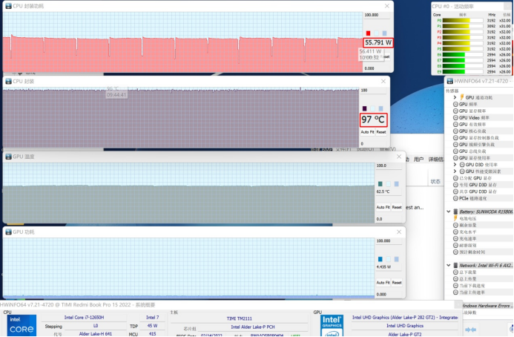Click Reset in the CPU 封装 graph
This screenshot has height=337, width=514.
point(381,132)
